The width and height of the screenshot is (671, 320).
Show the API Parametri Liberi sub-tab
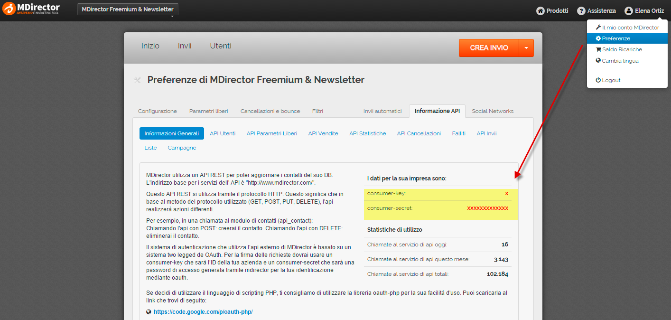tap(272, 133)
